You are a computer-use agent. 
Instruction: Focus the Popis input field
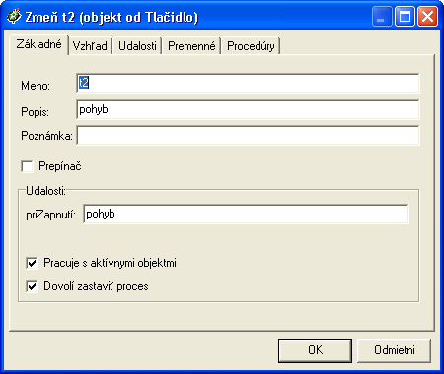pos(248,109)
